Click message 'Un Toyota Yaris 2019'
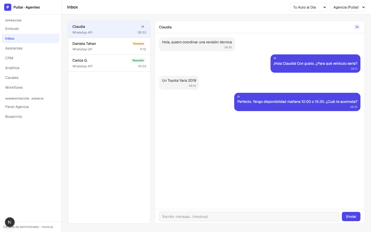The image size is (371, 232). [x=179, y=83]
